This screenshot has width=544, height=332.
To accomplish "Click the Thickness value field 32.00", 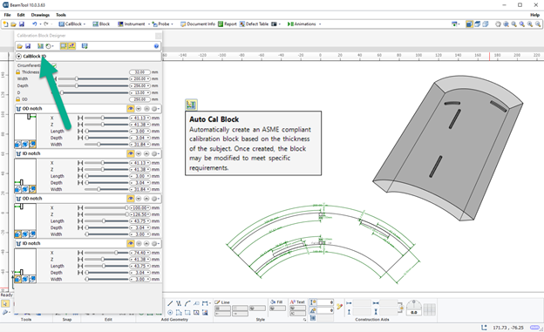I will point(139,72).
